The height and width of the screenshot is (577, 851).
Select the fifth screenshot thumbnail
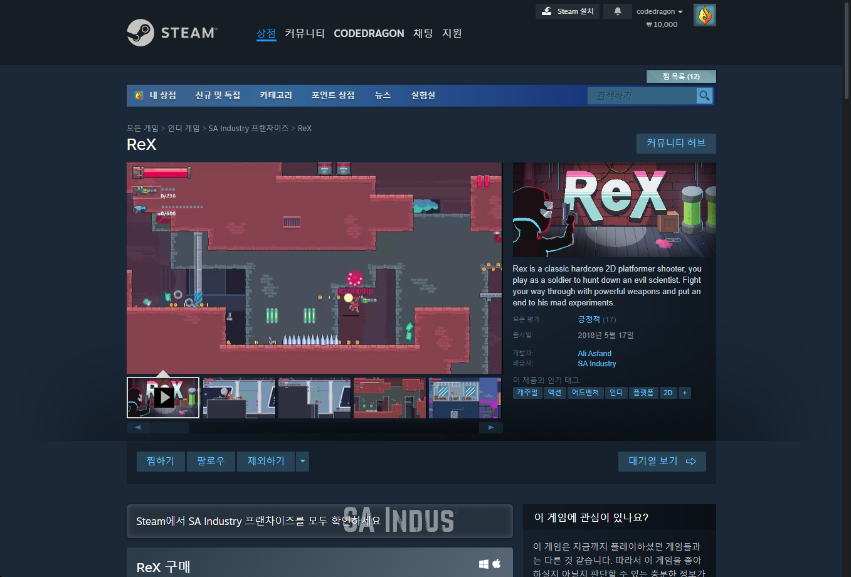pos(465,398)
